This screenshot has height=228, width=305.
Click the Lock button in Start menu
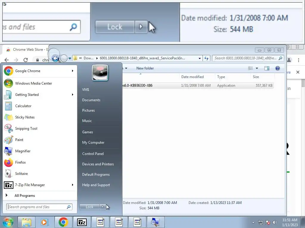point(89,207)
